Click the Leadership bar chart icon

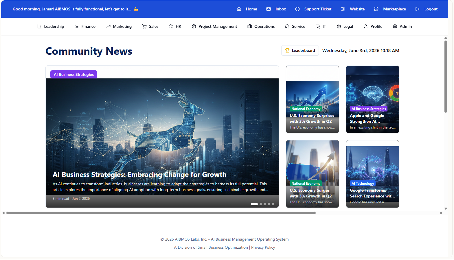[x=40, y=26]
